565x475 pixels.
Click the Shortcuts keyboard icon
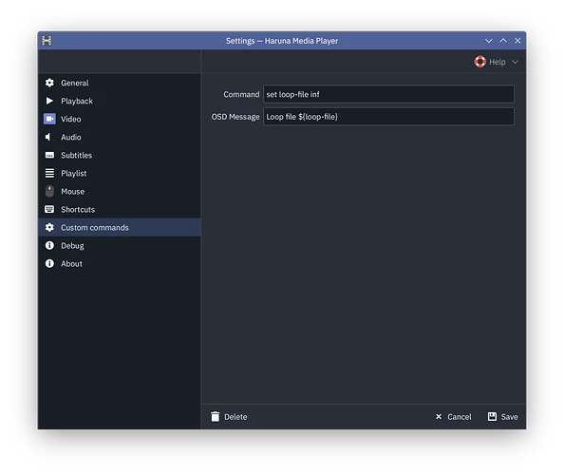coord(49,209)
